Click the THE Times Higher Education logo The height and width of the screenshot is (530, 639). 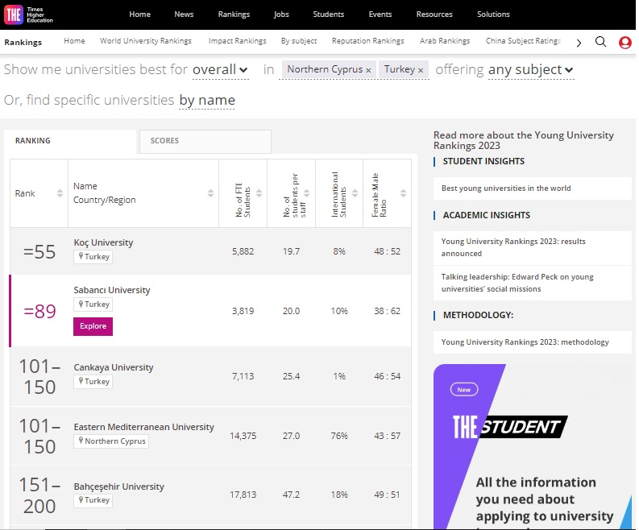(x=30, y=14)
